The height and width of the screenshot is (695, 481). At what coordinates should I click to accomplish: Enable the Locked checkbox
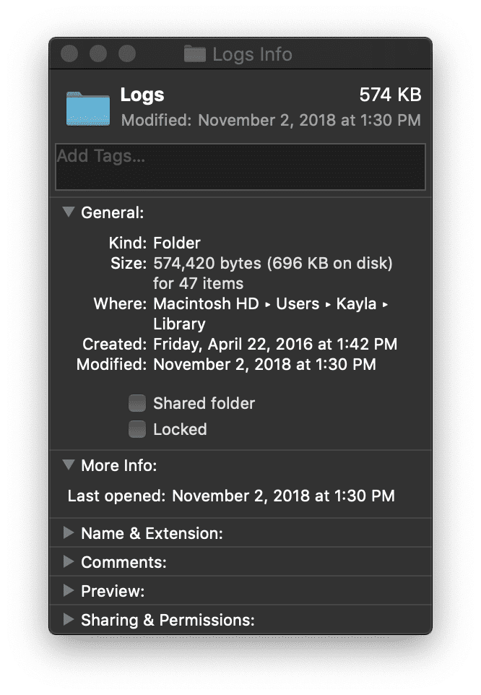(x=137, y=429)
